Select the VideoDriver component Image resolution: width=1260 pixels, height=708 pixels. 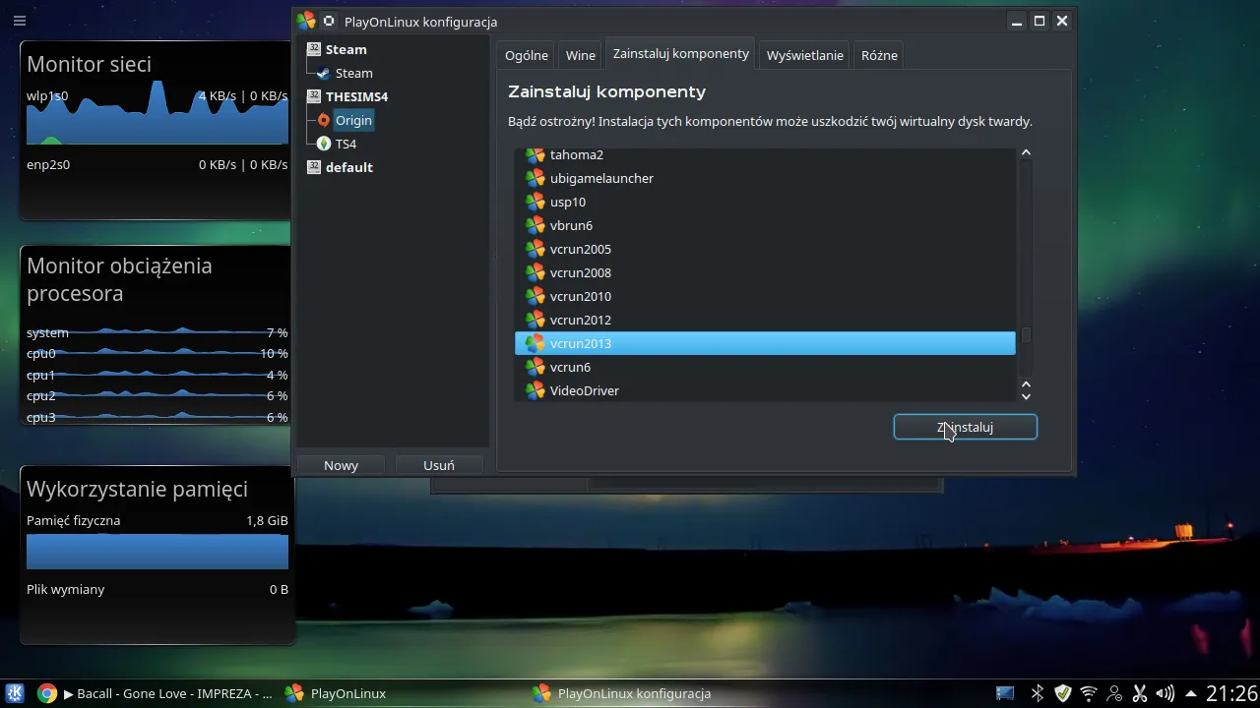click(765, 390)
